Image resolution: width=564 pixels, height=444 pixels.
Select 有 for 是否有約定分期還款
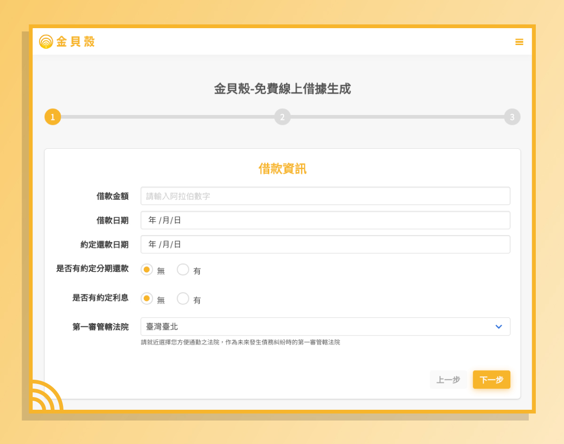coord(183,270)
